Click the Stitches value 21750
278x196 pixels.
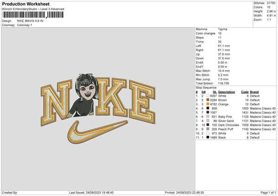pos(271,3)
